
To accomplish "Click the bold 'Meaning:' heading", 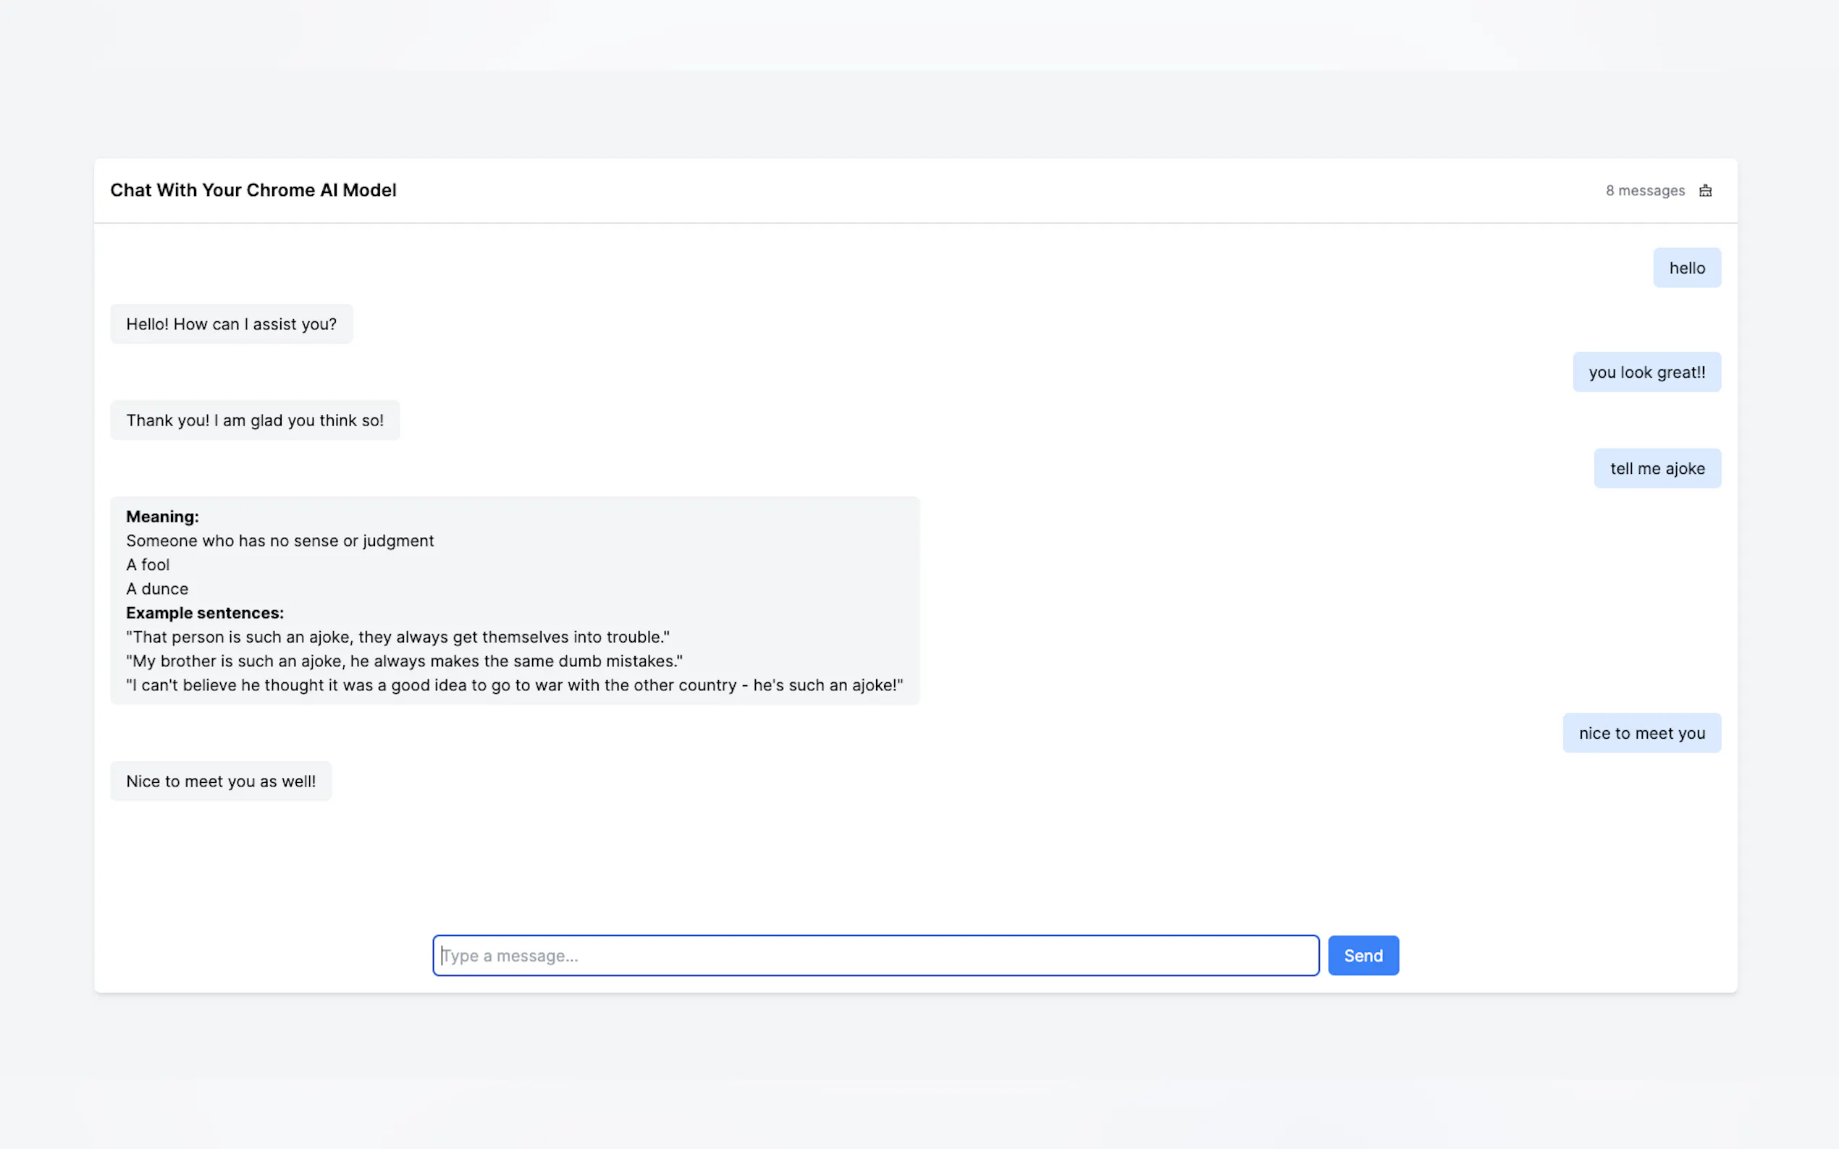I will pyautogui.click(x=162, y=517).
